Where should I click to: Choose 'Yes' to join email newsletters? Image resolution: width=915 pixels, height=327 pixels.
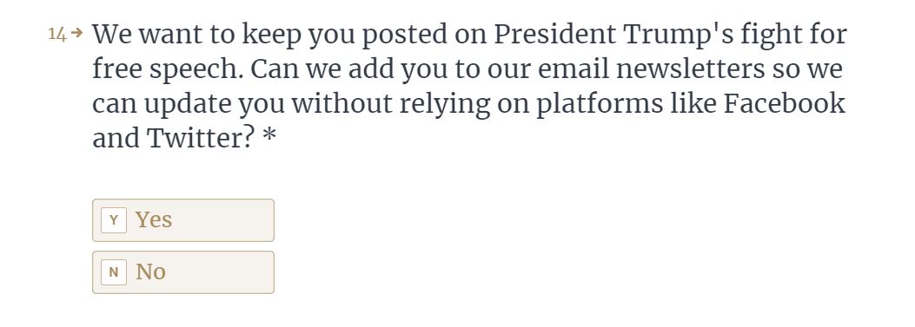pos(183,220)
